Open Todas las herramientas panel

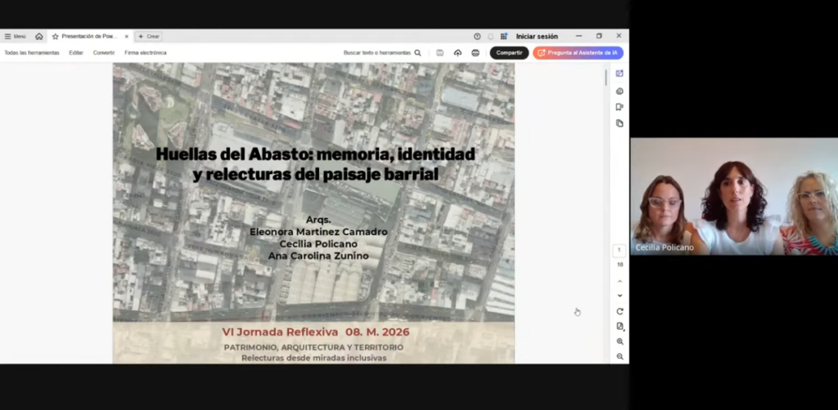point(32,52)
